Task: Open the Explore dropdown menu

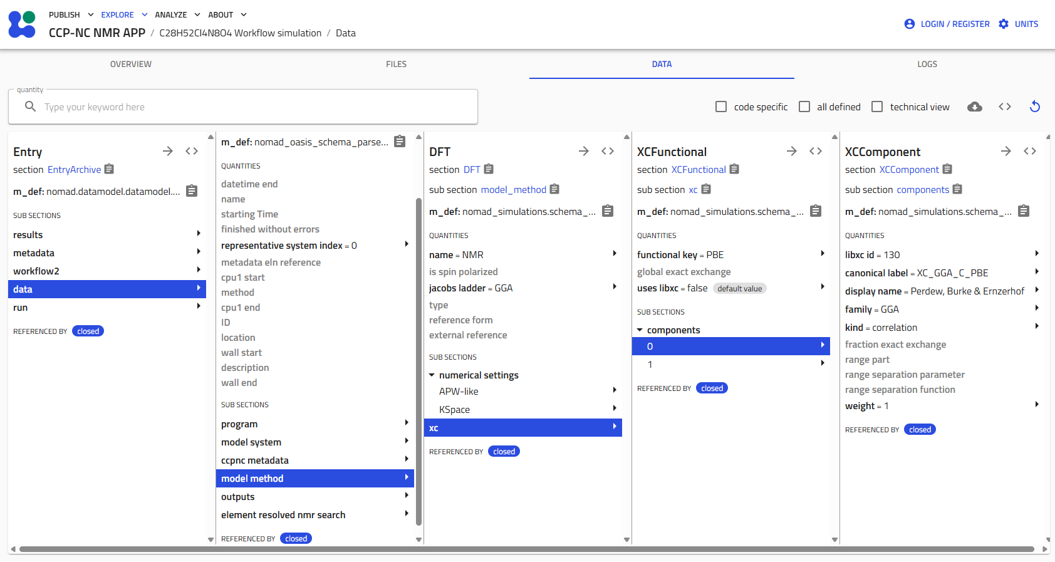Action: (x=125, y=14)
